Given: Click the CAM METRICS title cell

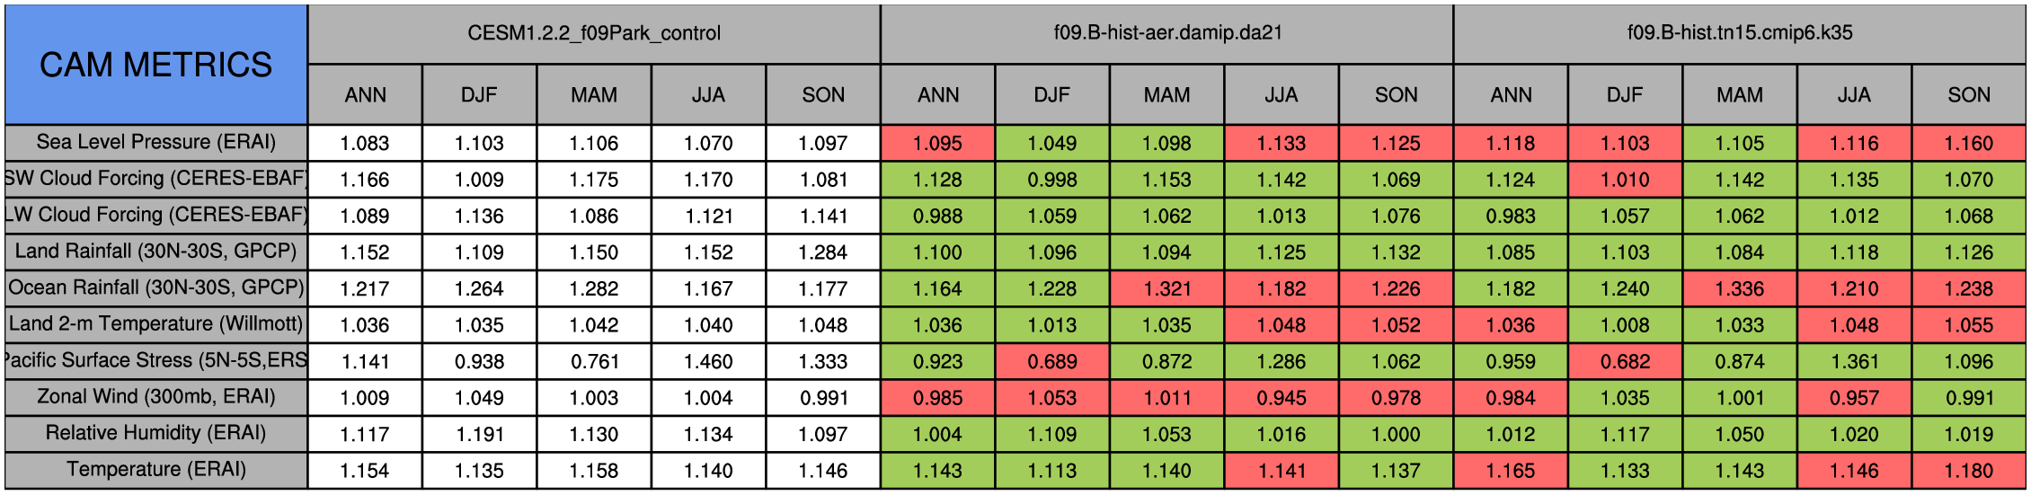Looking at the screenshot, I should (x=155, y=65).
